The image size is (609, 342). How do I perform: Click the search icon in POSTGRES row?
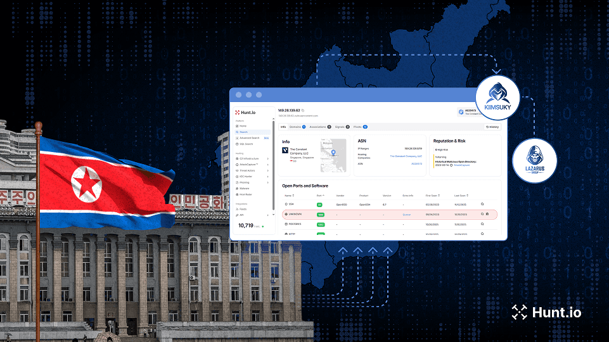click(x=482, y=224)
